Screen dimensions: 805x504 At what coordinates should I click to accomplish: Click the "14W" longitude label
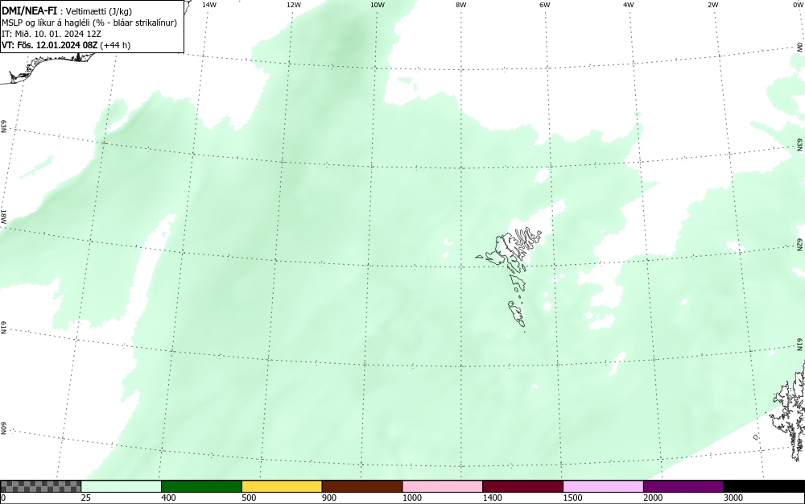click(209, 5)
